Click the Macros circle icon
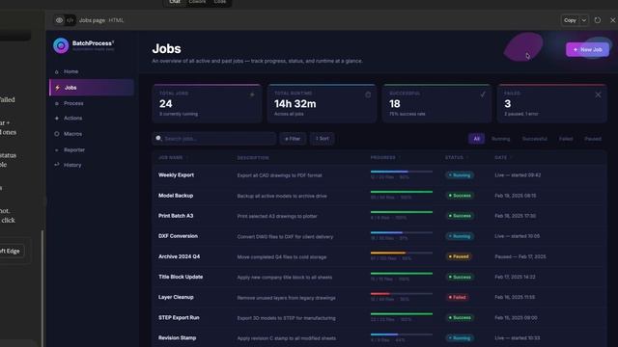Image resolution: width=618 pixels, height=347 pixels. tap(57, 134)
